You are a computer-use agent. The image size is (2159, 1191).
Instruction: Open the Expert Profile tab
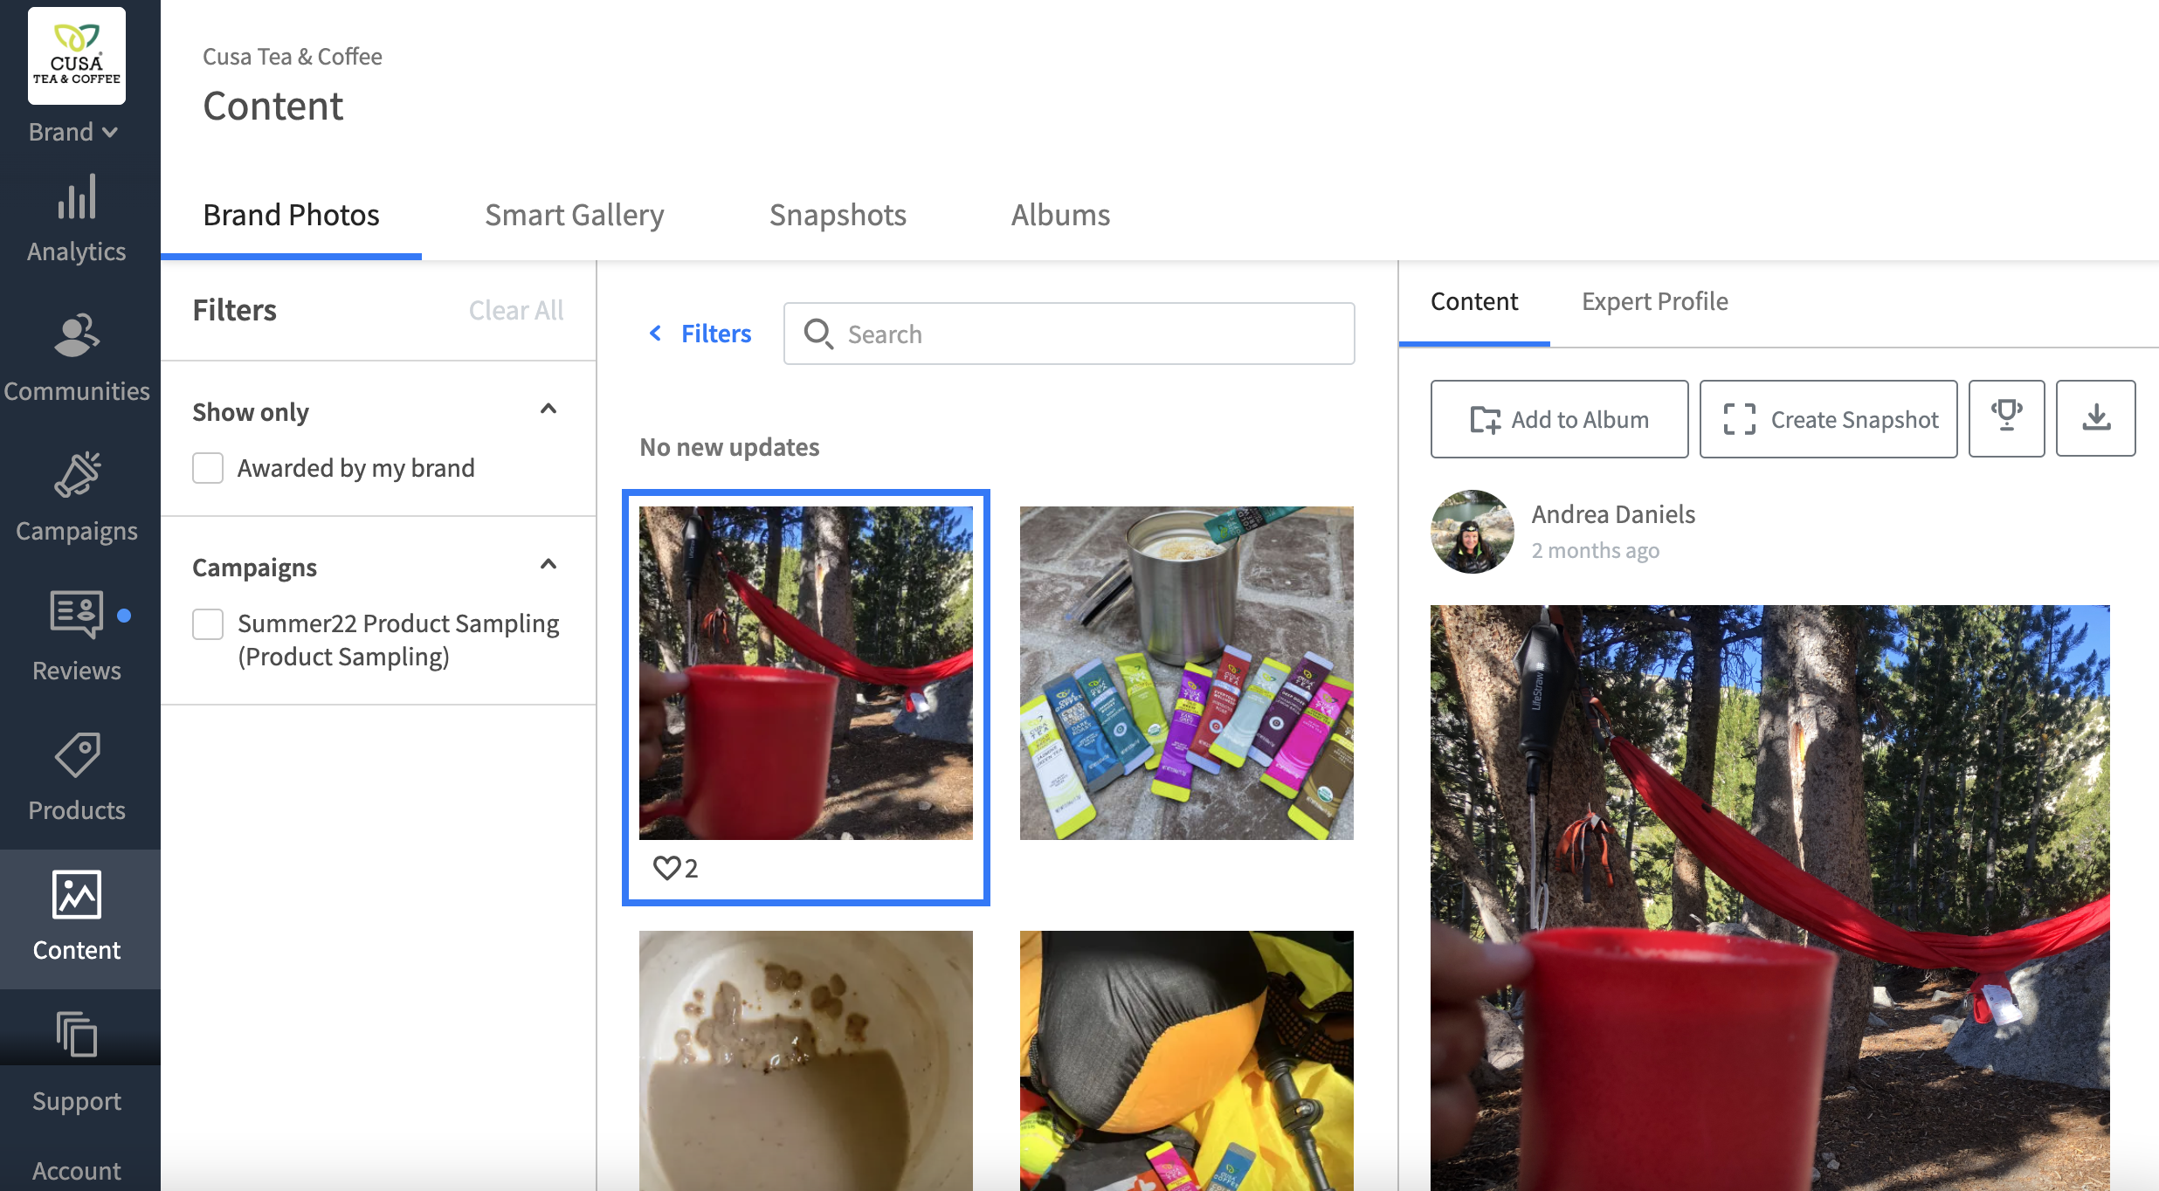click(1655, 301)
